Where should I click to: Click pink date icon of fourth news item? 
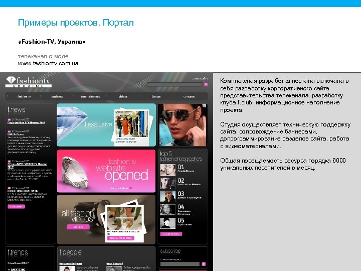(9, 188)
